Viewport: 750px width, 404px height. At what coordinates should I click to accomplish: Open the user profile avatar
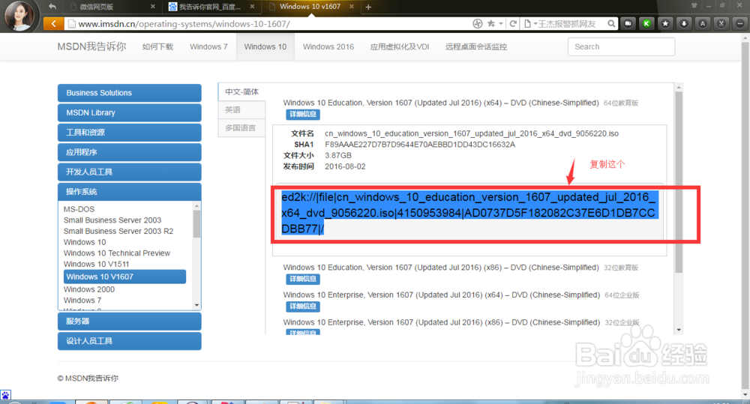tap(19, 15)
